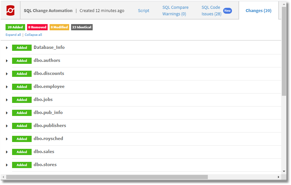Viewport: 291px width, 185px height.
Task: Click the scroll up arrow icon
Action: [x=284, y=4]
